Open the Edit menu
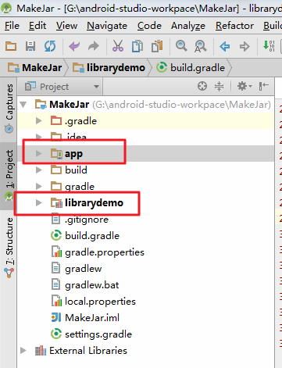The image size is (282, 368). pos(37,26)
